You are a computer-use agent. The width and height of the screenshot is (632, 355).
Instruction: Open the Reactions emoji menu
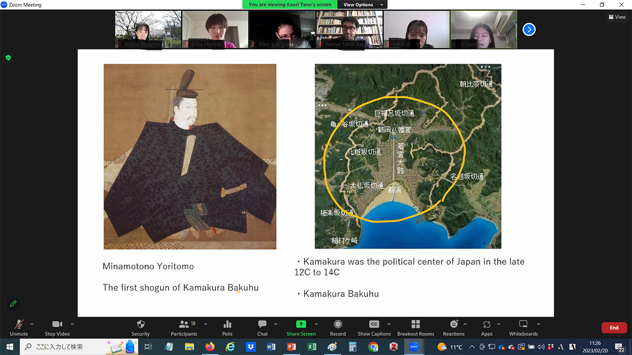tap(454, 328)
